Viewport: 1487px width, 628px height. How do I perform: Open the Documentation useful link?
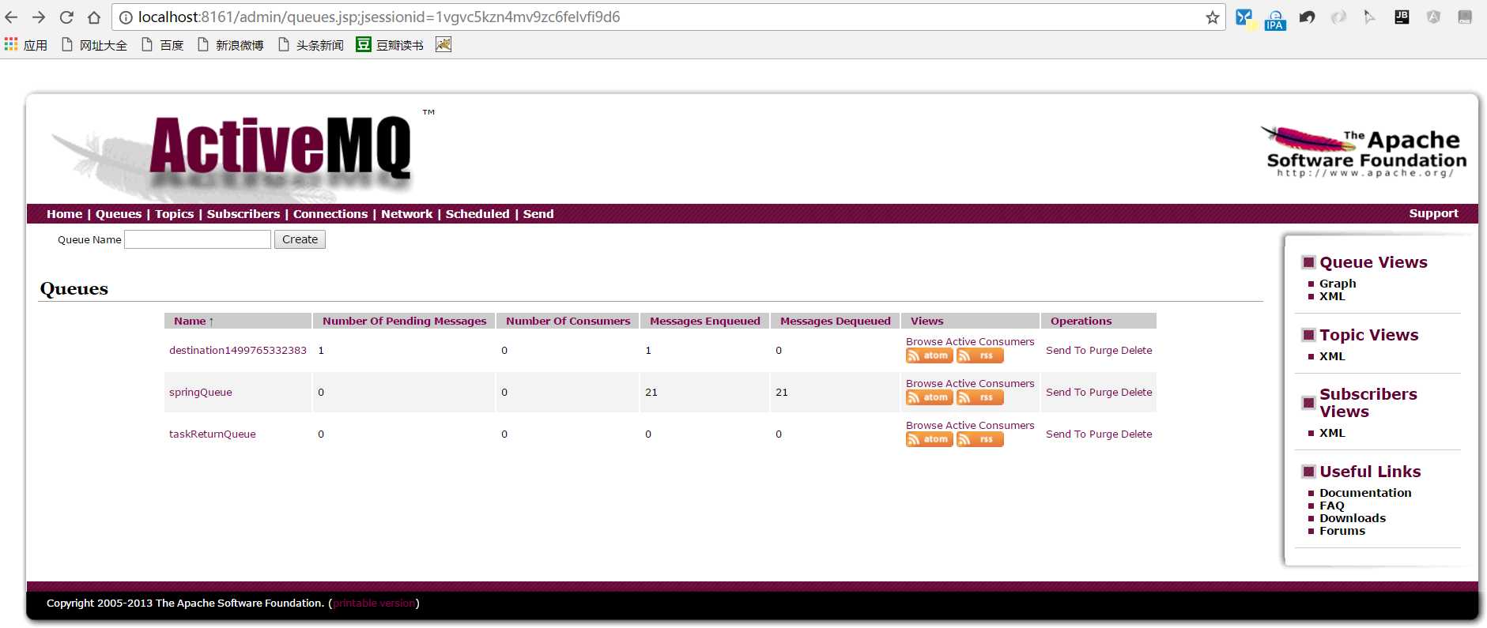coord(1365,493)
